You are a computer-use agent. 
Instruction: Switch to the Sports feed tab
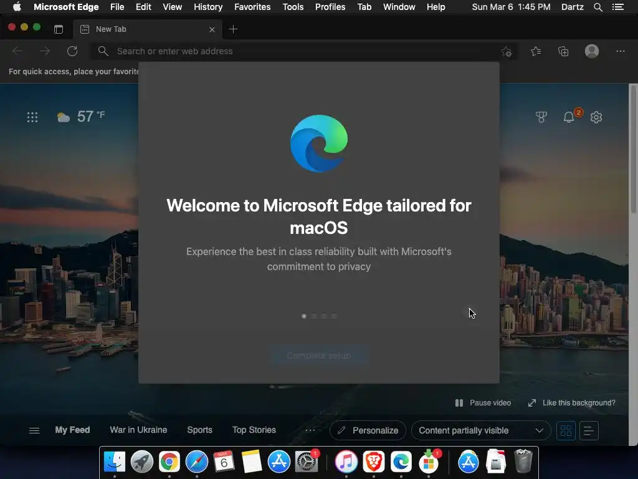point(199,430)
